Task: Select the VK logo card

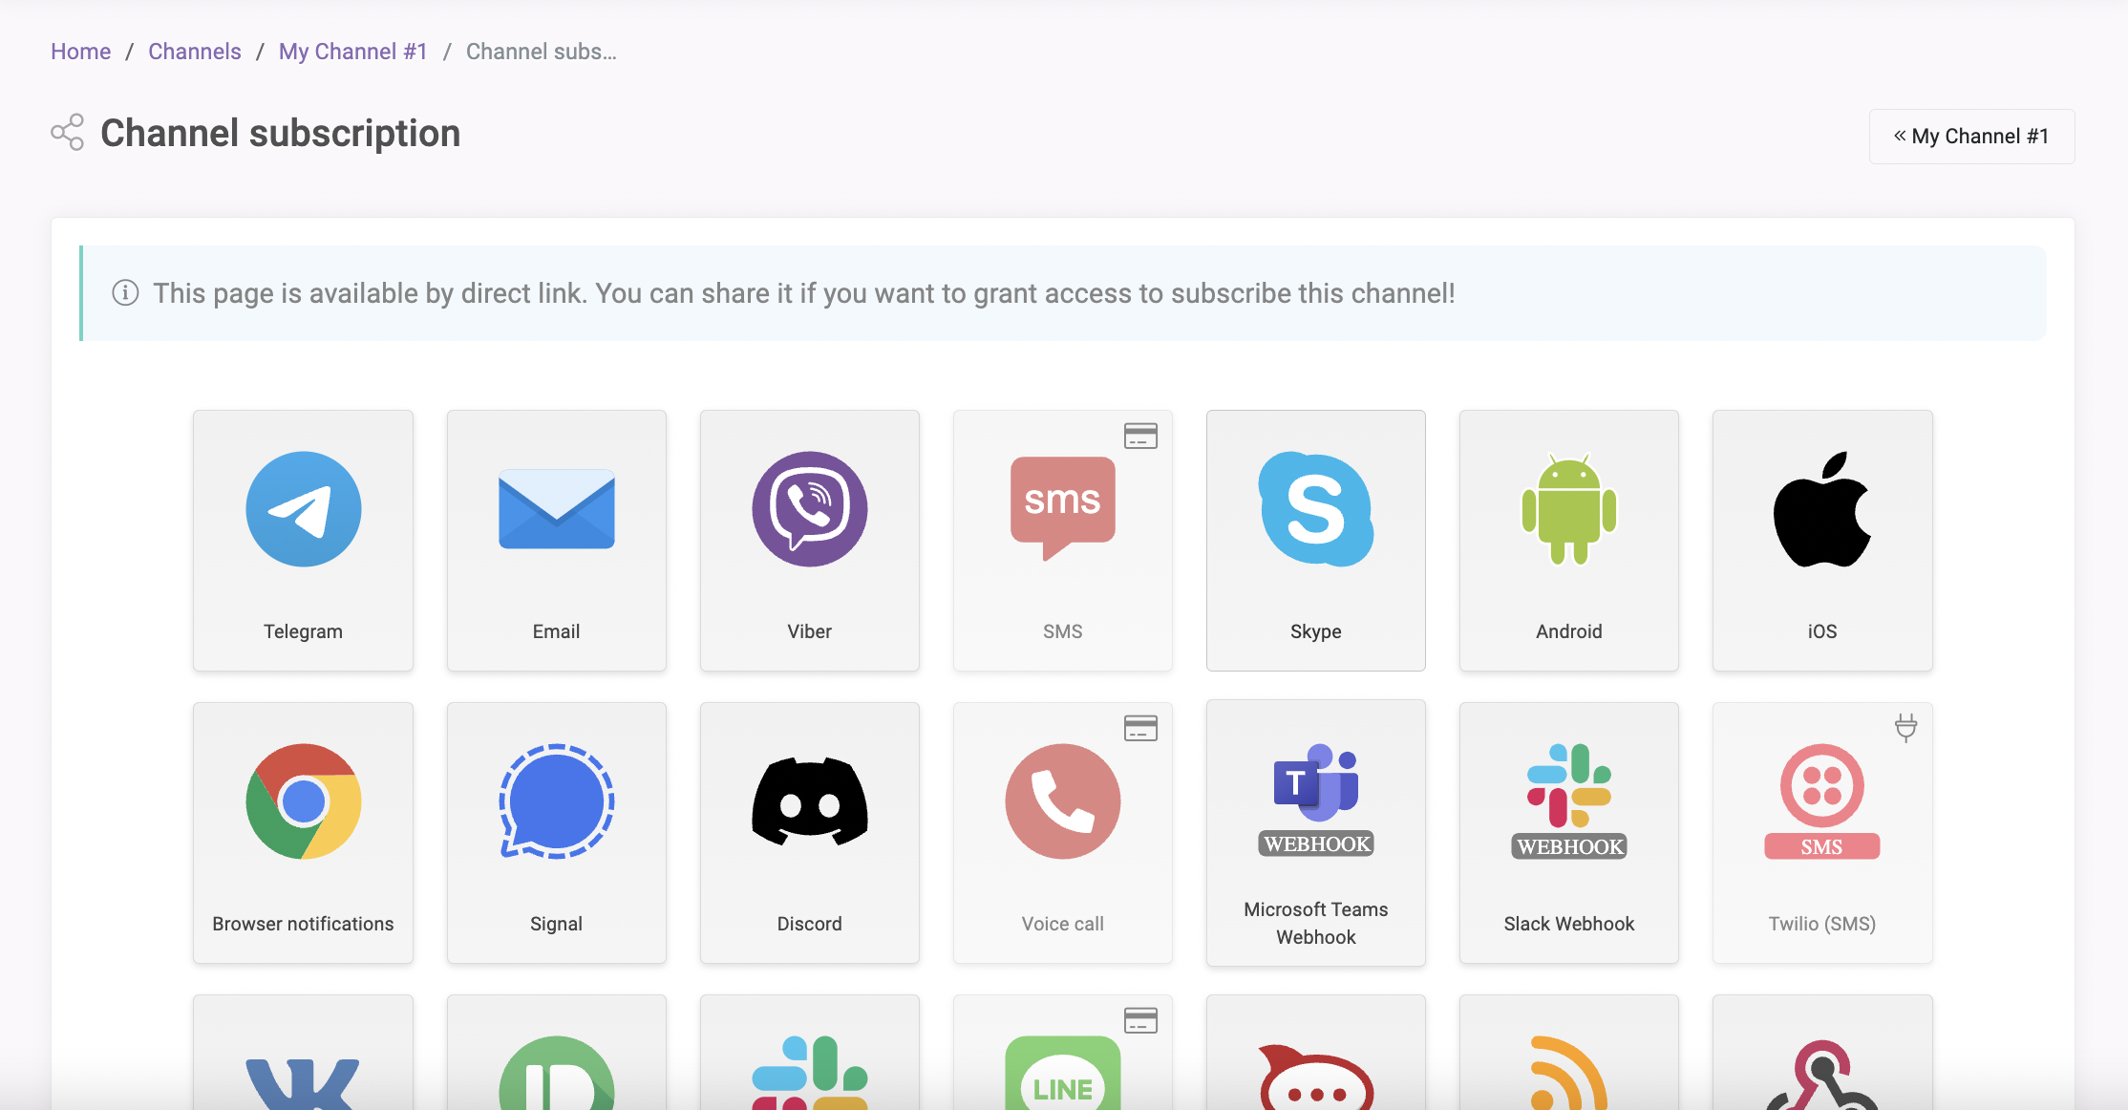Action: (x=303, y=1053)
